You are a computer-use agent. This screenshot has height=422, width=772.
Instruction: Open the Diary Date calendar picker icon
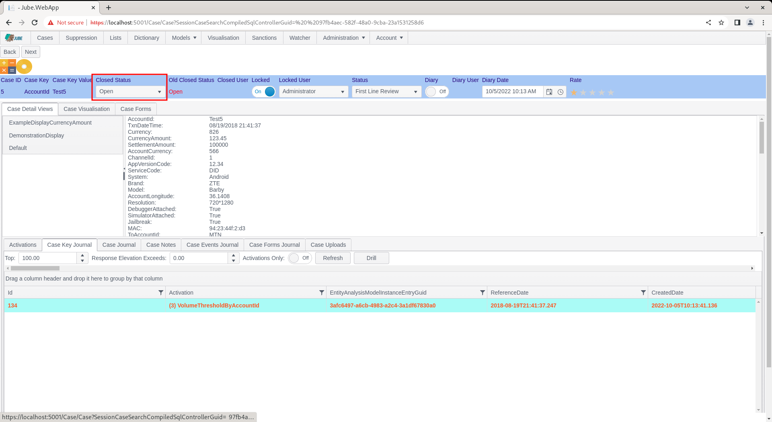point(549,92)
